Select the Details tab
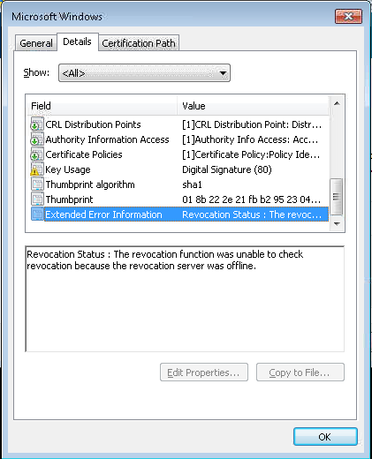The width and height of the screenshot is (372, 459). pos(77,41)
